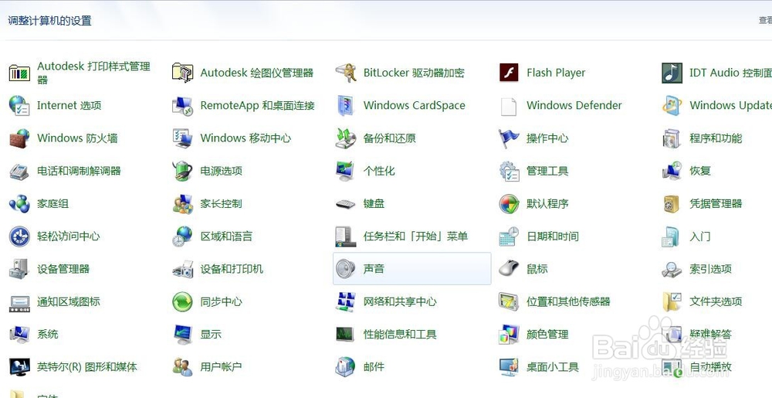The width and height of the screenshot is (772, 398).
Task: Click the 声音 speaker icon
Action: [x=346, y=269]
